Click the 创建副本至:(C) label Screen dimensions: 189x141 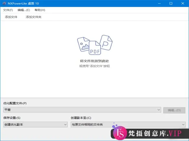(x=81, y=118)
